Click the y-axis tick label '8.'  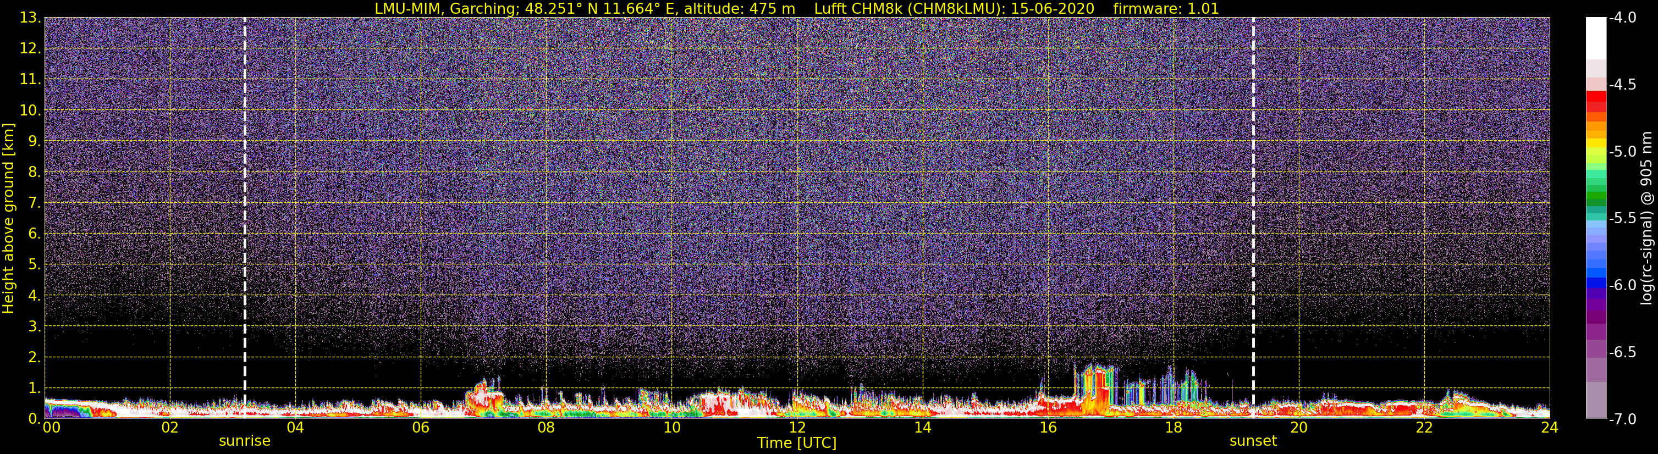(x=35, y=173)
